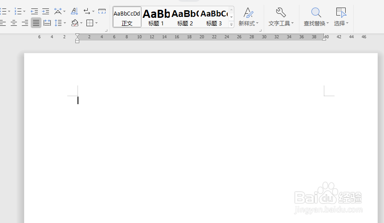Toggle justified alignment button
This screenshot has height=223, width=384.
pos(36,23)
